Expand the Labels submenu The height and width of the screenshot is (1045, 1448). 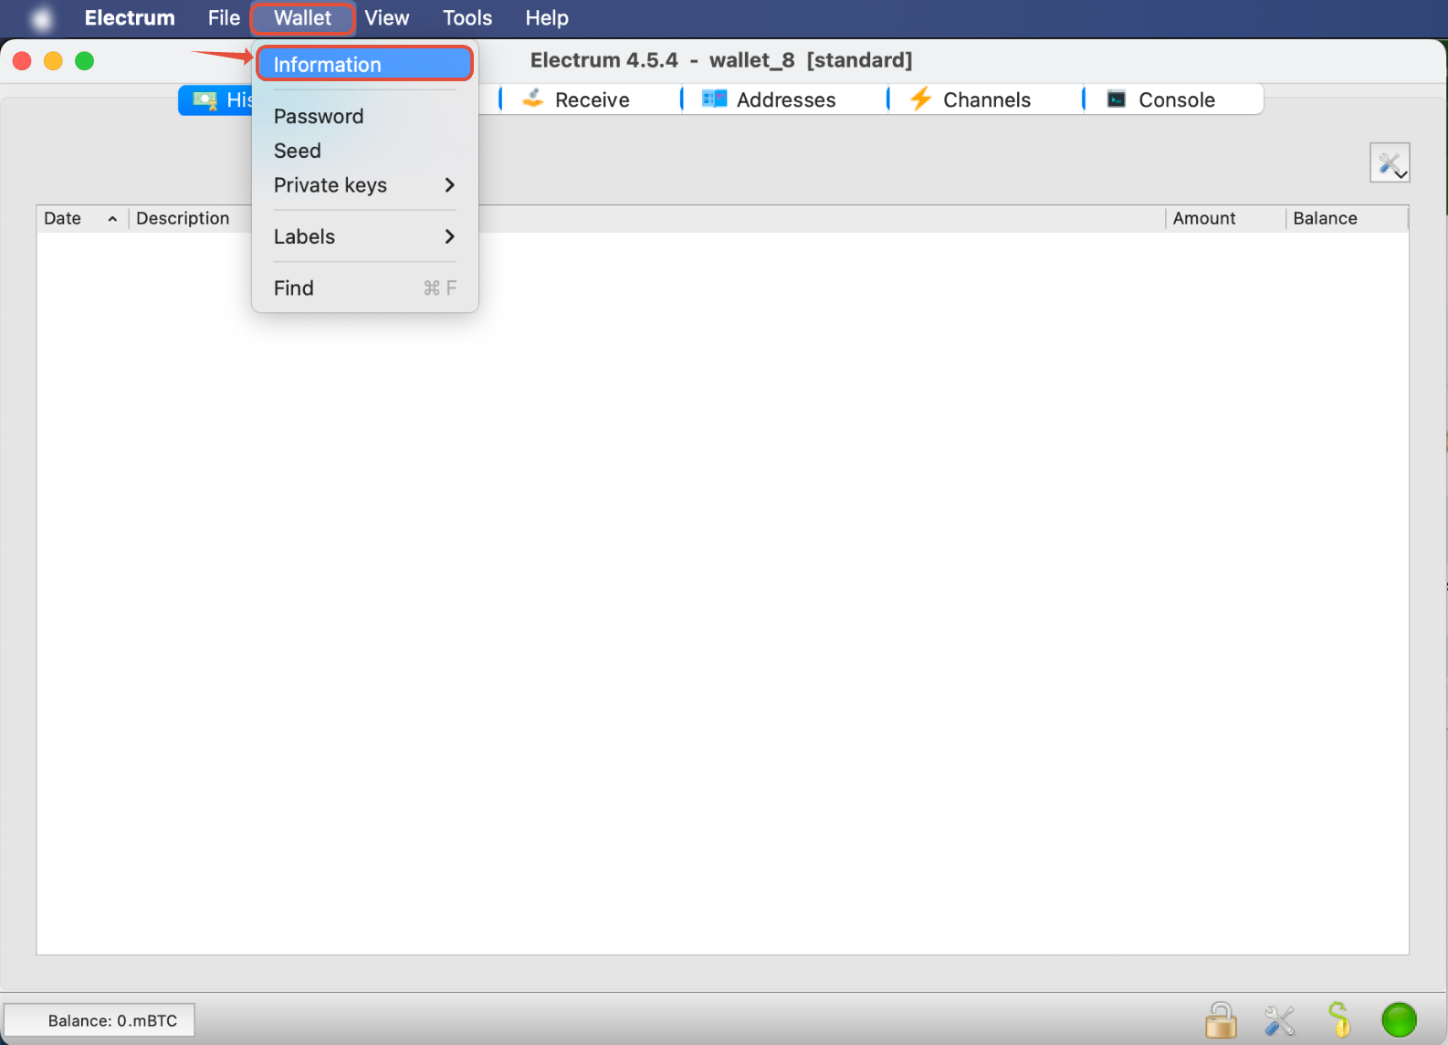pos(364,236)
